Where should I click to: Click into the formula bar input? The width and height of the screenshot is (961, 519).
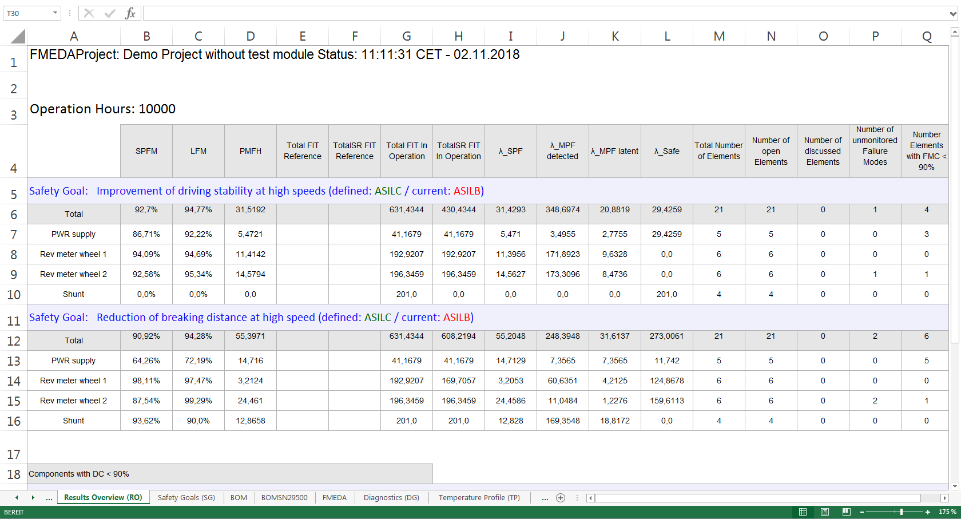(x=545, y=13)
